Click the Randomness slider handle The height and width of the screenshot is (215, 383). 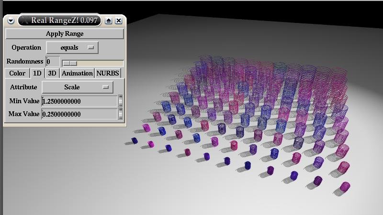tap(70, 64)
